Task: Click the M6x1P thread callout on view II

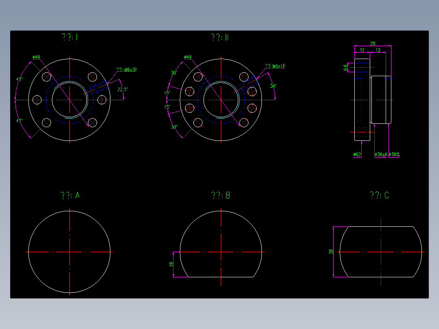Action: (x=275, y=65)
